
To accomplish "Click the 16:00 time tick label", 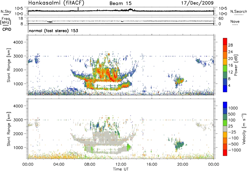I will click(x=152, y=165).
